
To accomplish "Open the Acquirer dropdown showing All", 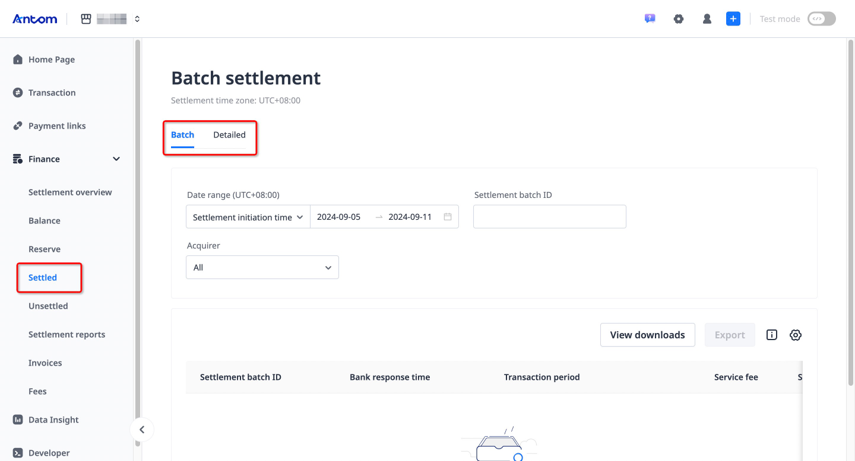I will tap(262, 267).
